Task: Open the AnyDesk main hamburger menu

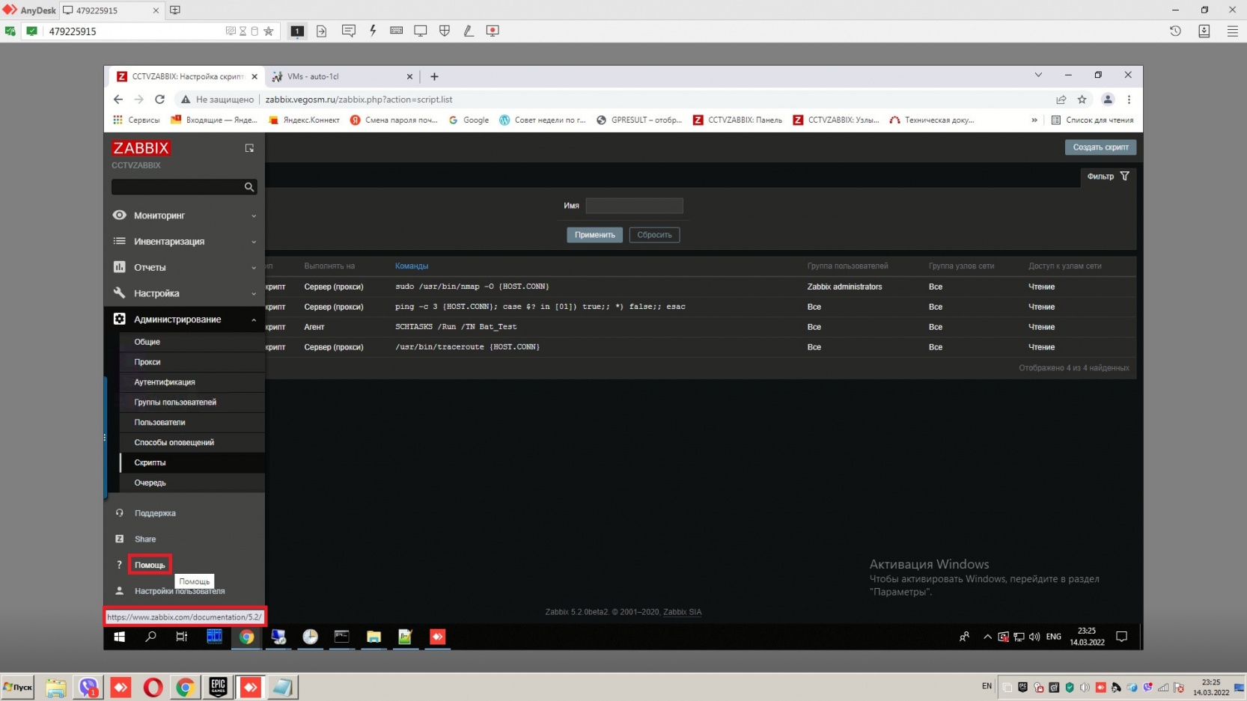Action: coord(1232,31)
